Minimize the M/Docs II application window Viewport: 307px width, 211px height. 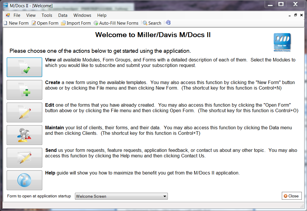click(270, 4)
